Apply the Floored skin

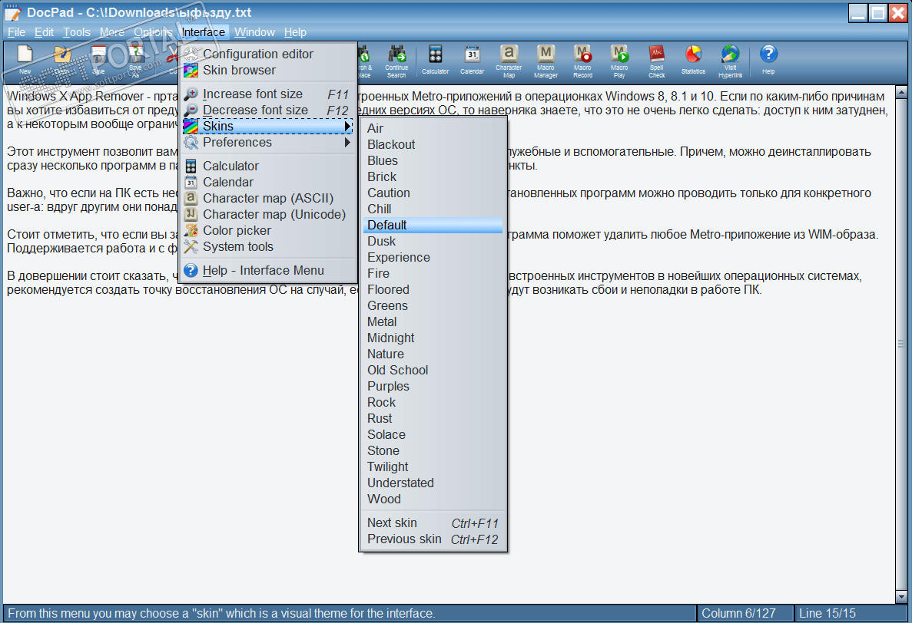click(433, 290)
